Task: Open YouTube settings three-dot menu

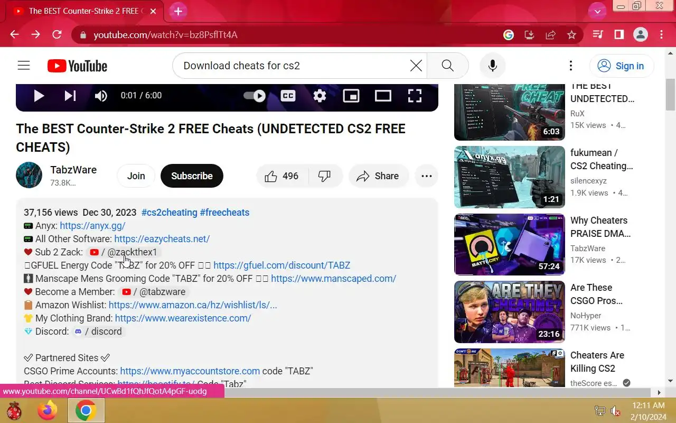Action: (570, 66)
